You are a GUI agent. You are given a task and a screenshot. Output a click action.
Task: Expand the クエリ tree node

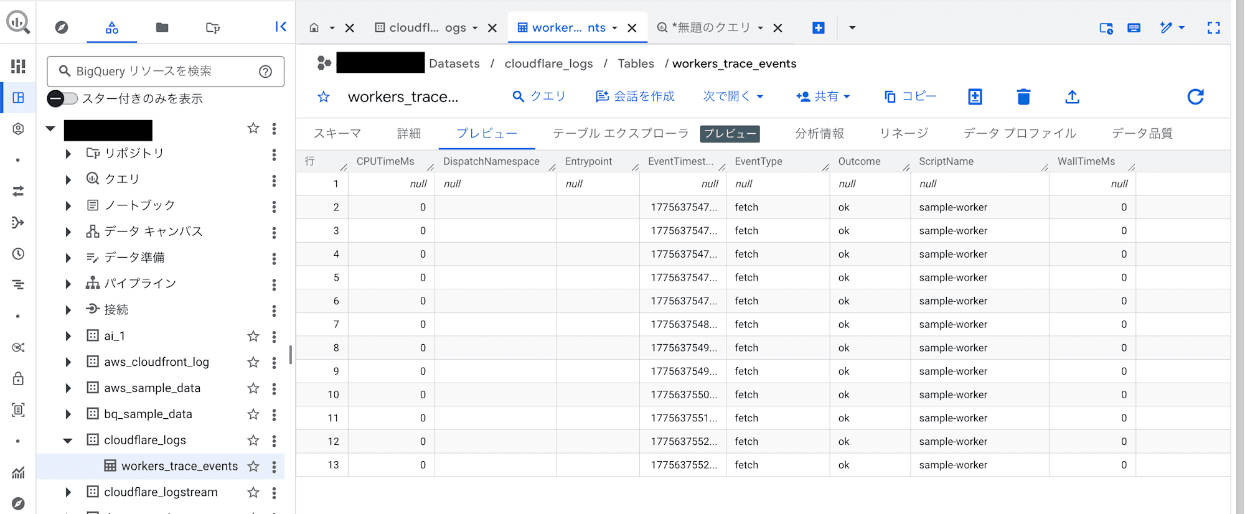pyautogui.click(x=68, y=180)
